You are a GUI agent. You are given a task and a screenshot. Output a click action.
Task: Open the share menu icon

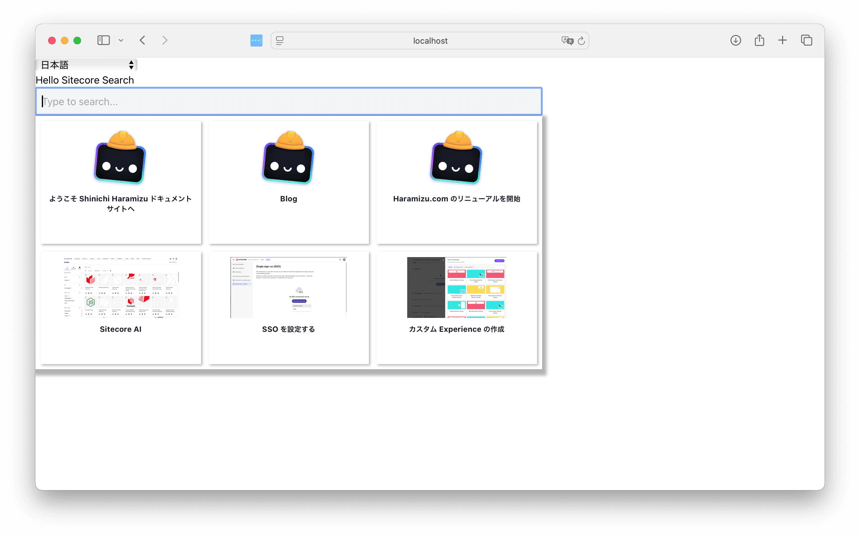tap(759, 40)
